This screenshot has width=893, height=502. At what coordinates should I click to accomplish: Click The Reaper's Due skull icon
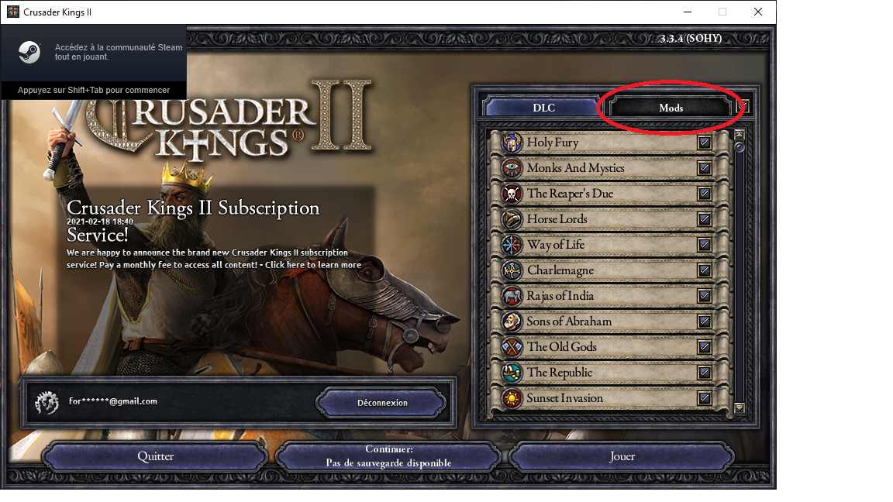coord(512,194)
